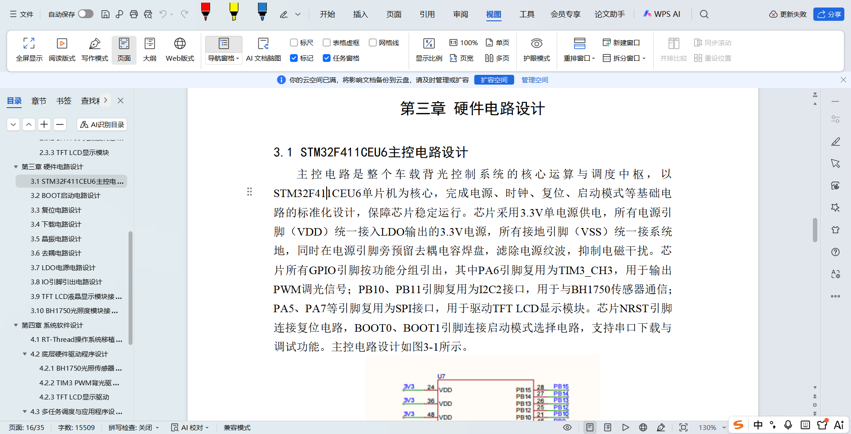
Task: Click the save icon in title bar
Action: (x=105, y=14)
